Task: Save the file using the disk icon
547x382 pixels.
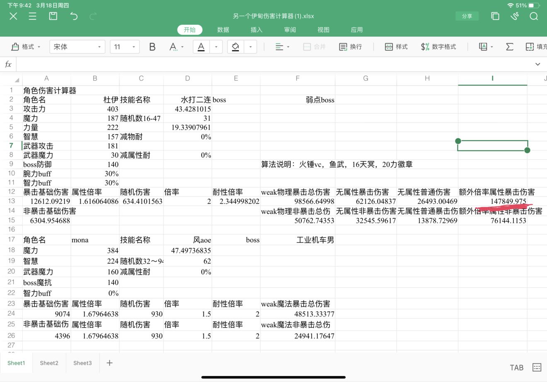Action: pos(53,16)
